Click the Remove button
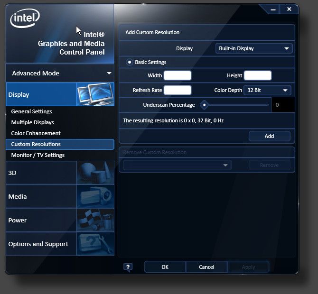Screen dimensions: 318x294 [x=269, y=165]
